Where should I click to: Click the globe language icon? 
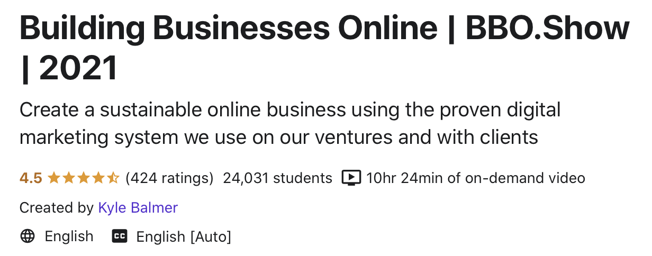click(x=28, y=236)
